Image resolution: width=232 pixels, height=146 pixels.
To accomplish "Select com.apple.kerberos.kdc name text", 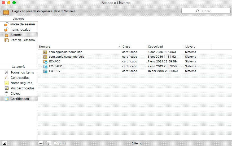I will point(65,52).
